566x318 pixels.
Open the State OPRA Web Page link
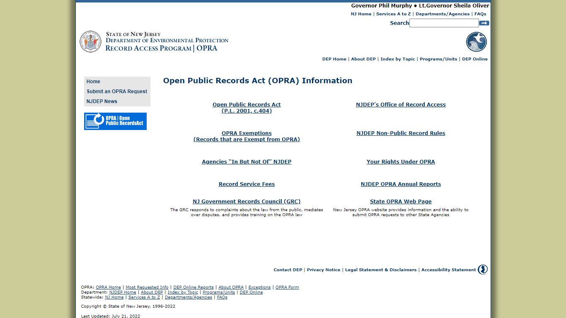pyautogui.click(x=401, y=202)
